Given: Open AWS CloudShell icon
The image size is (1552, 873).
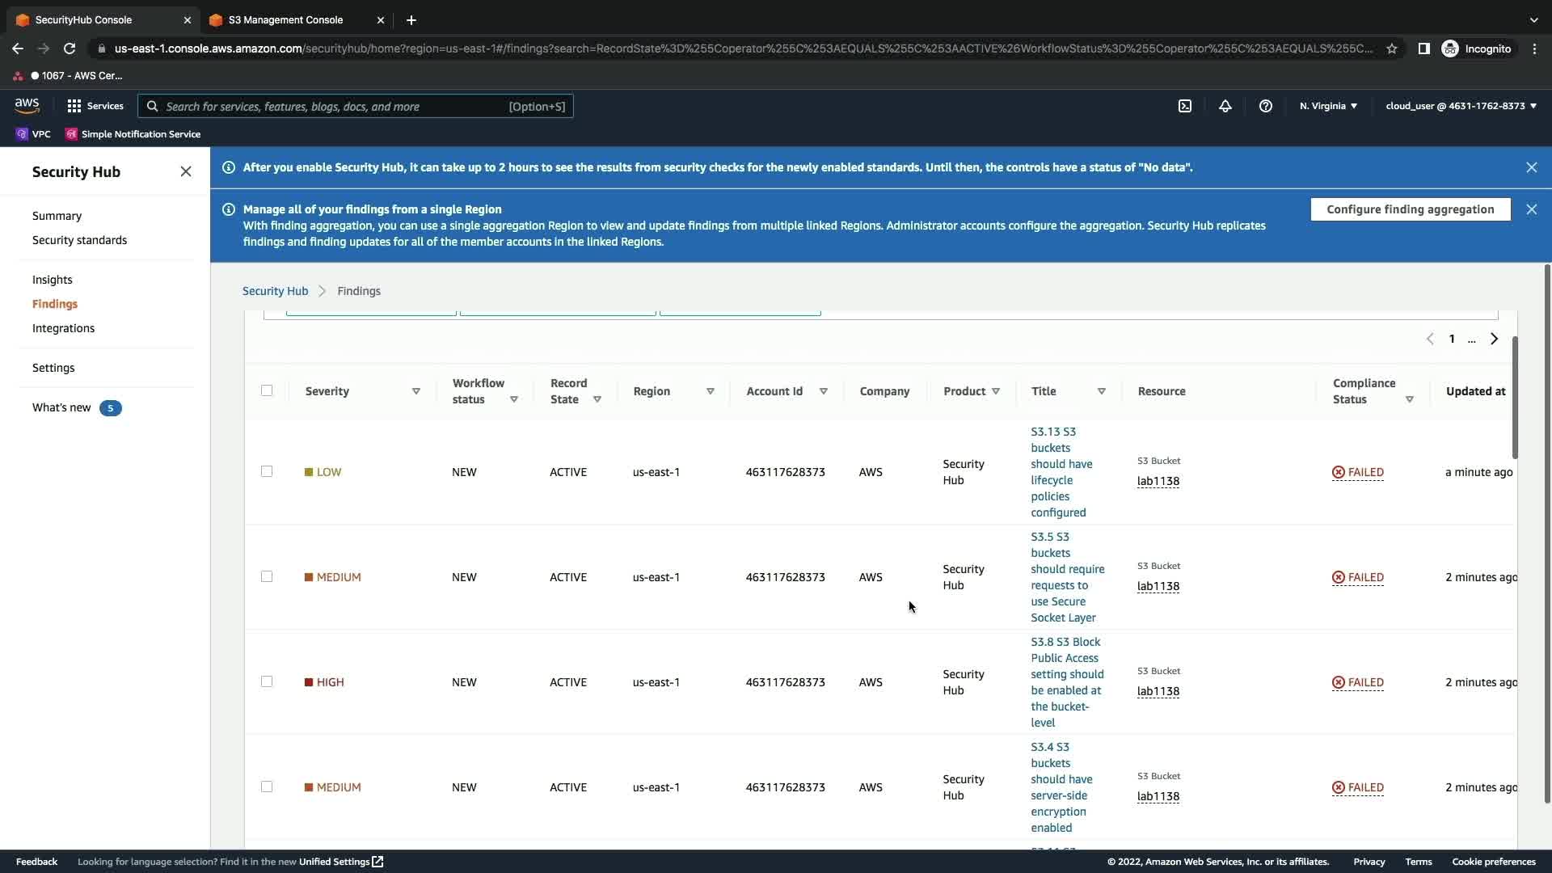Looking at the screenshot, I should click(x=1185, y=106).
